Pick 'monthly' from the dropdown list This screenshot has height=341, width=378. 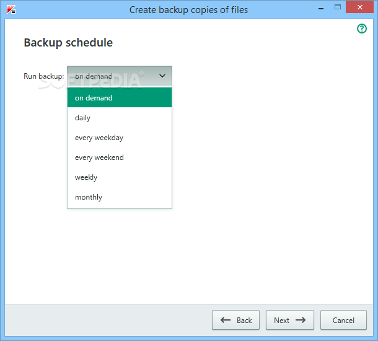tap(120, 197)
